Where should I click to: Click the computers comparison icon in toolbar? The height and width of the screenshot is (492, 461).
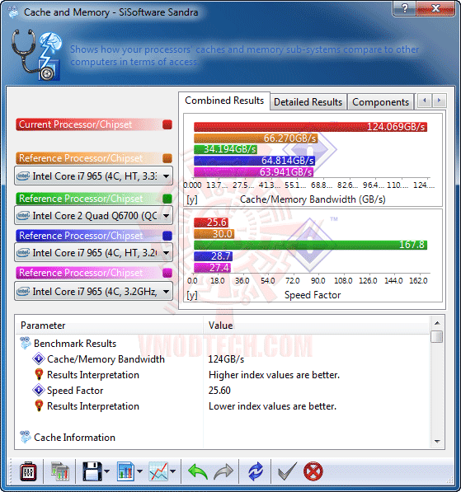[59, 471]
